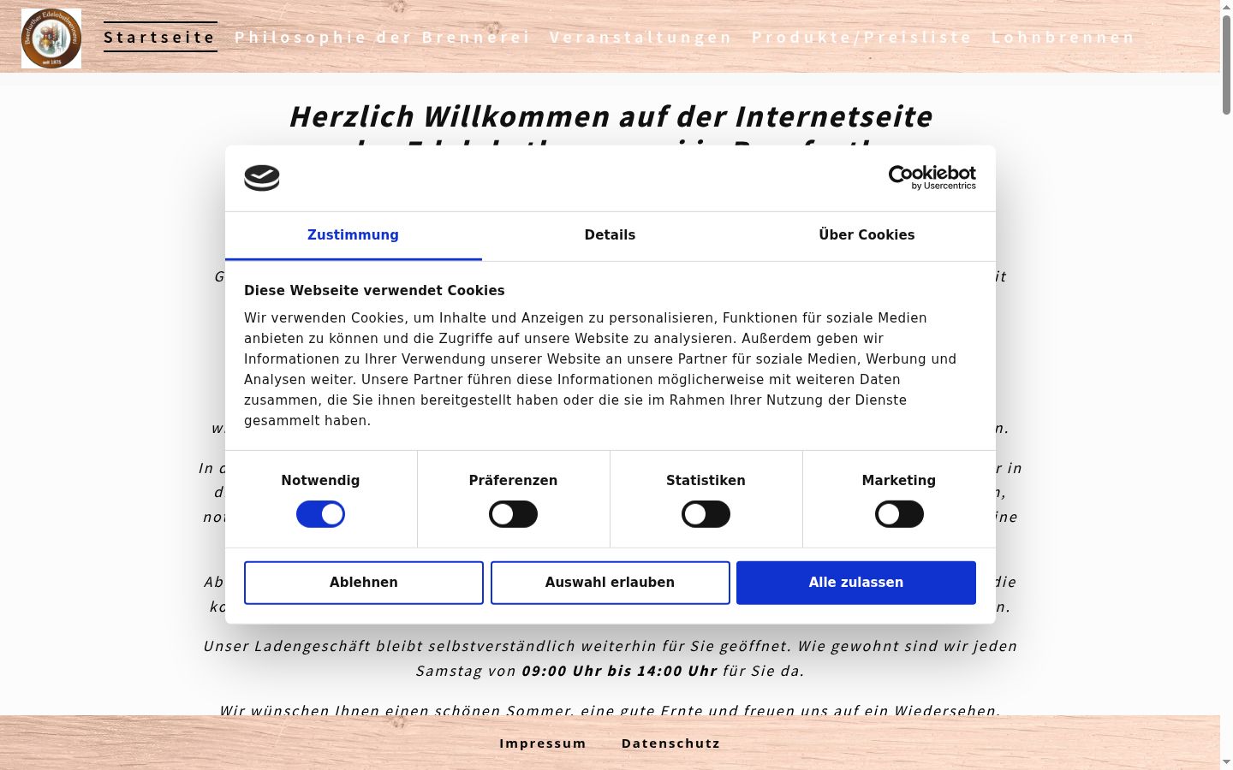Open the Lohnbrennen navigation item
The width and height of the screenshot is (1233, 770).
pyautogui.click(x=1063, y=37)
